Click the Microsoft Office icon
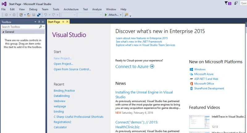Viewport: 247px width, 133px height. pos(191,84)
